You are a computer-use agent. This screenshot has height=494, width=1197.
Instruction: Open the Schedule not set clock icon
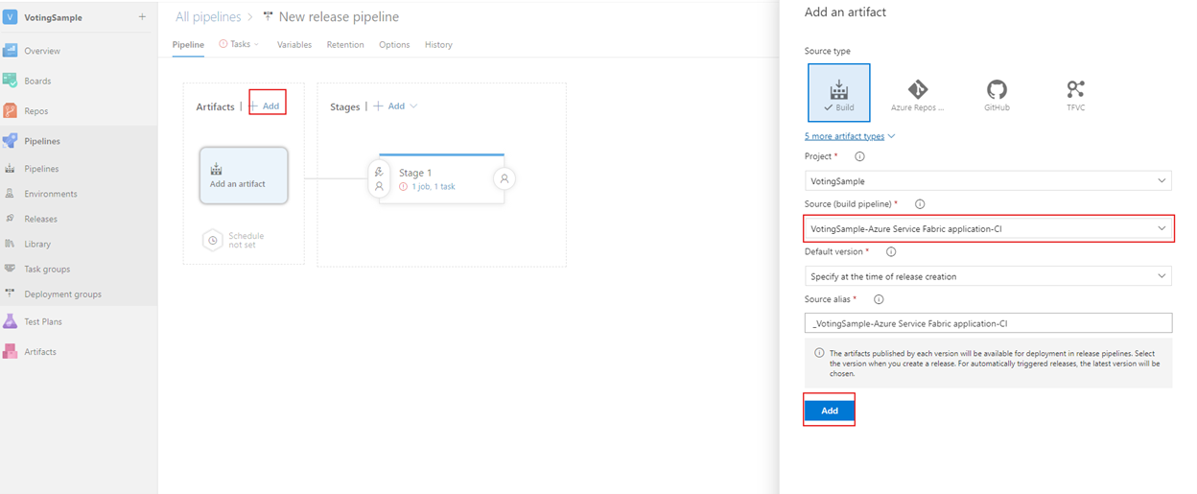tap(213, 240)
